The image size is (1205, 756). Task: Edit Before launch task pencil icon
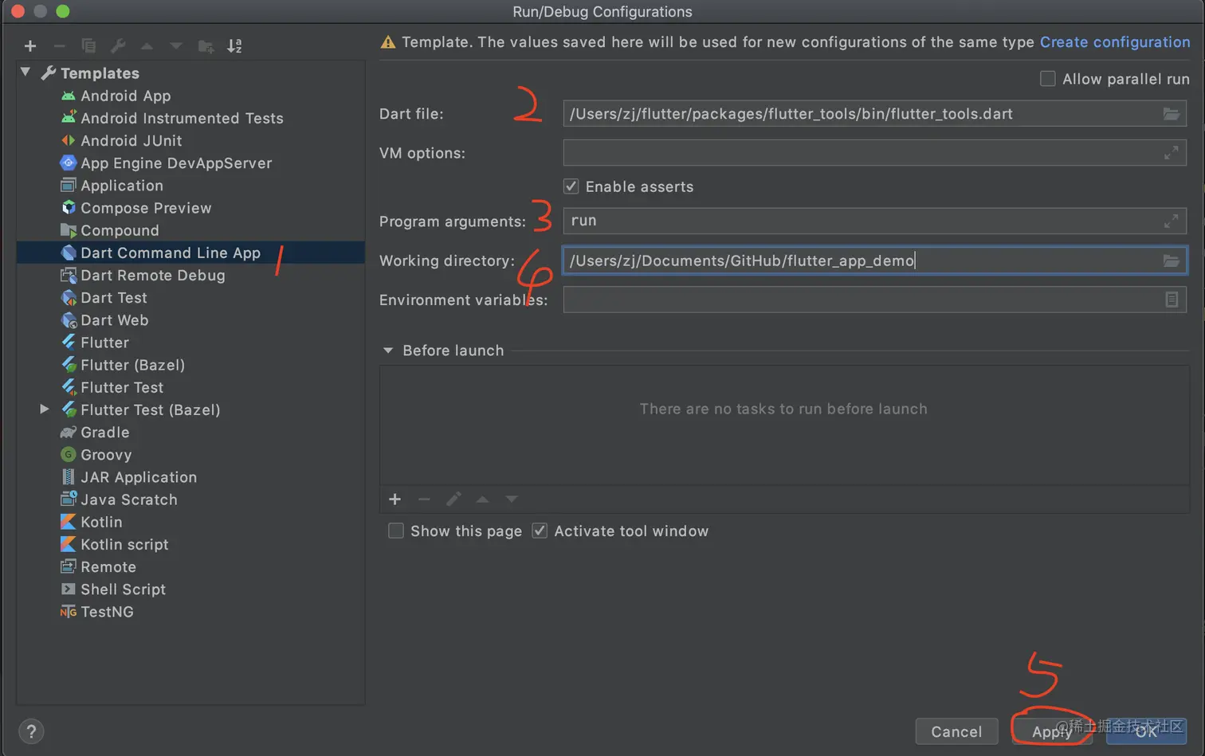[x=453, y=499]
